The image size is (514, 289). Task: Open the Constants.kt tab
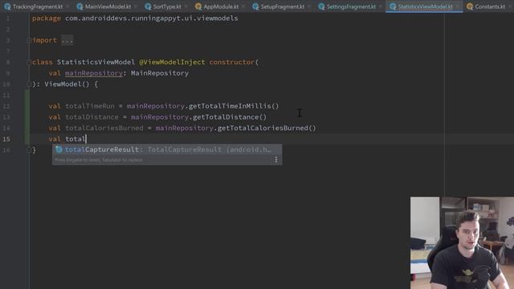490,6
